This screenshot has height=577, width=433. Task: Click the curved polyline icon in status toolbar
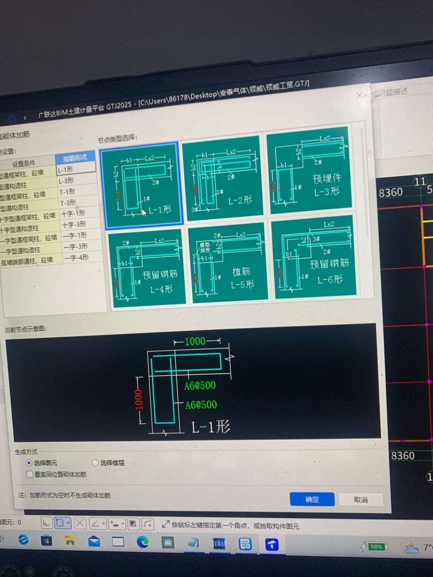click(x=148, y=524)
